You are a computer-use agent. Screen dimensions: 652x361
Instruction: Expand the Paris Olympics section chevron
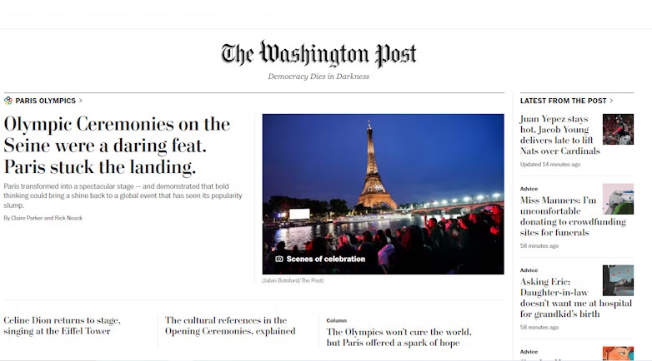click(x=81, y=101)
